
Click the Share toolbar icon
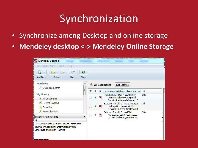point(73,72)
